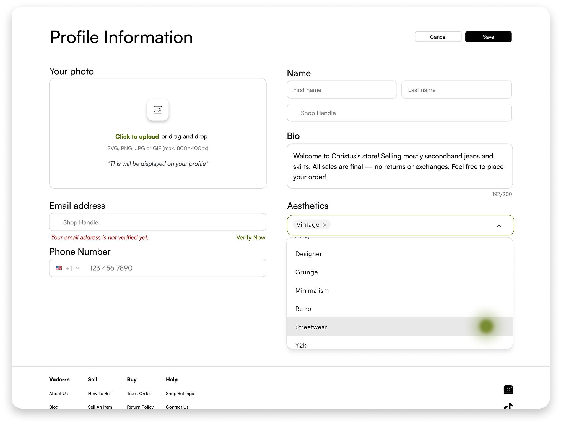This screenshot has width=561, height=424.
Task: Click the US flag icon
Action: pos(59,268)
